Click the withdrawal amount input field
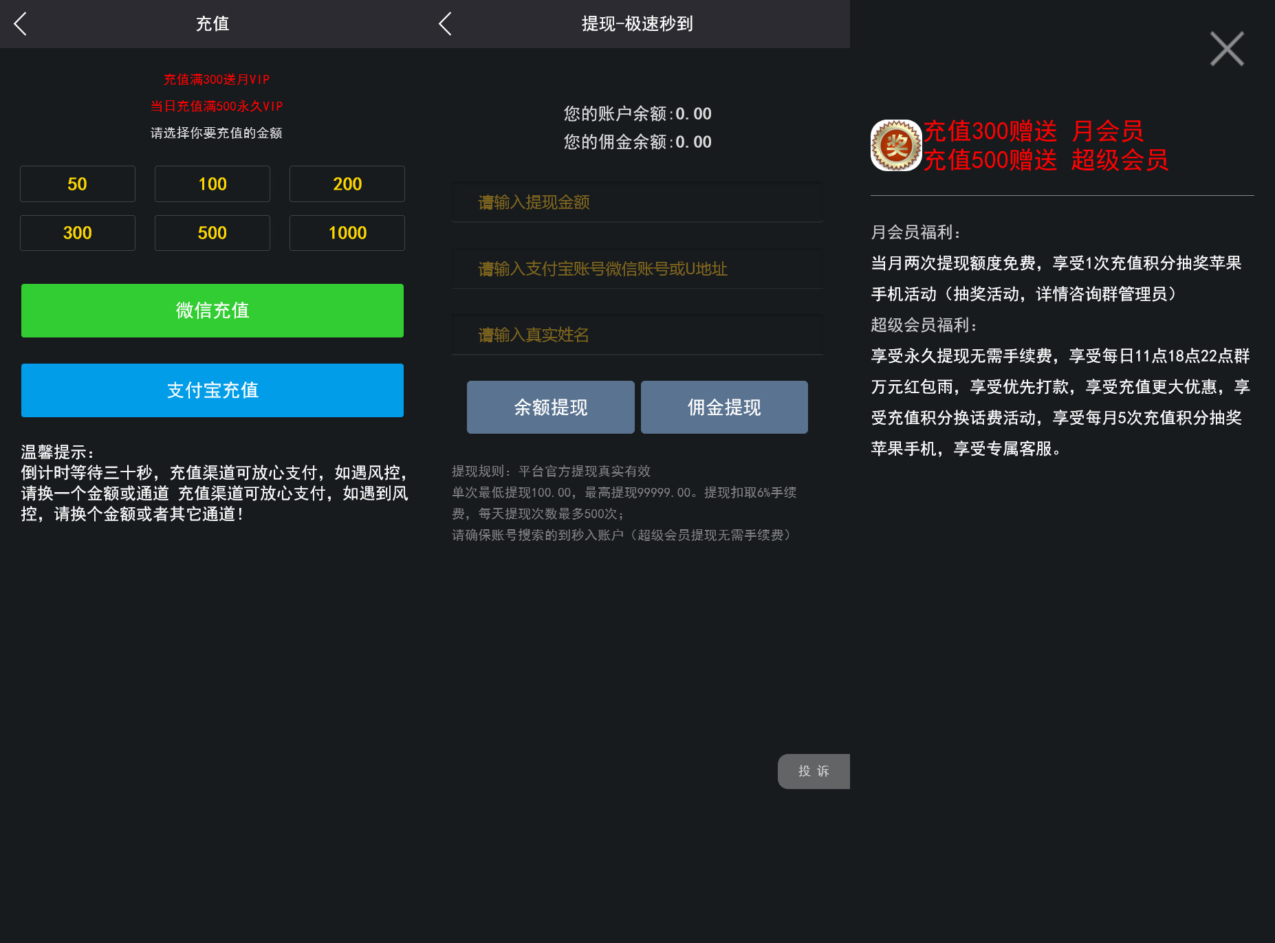The image size is (1275, 943). 637,201
